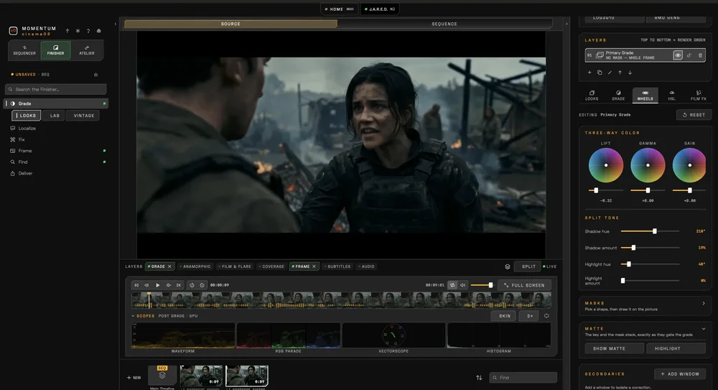718x390 pixels.
Task: Click the asterisk icon in the header
Action: [x=78, y=31]
